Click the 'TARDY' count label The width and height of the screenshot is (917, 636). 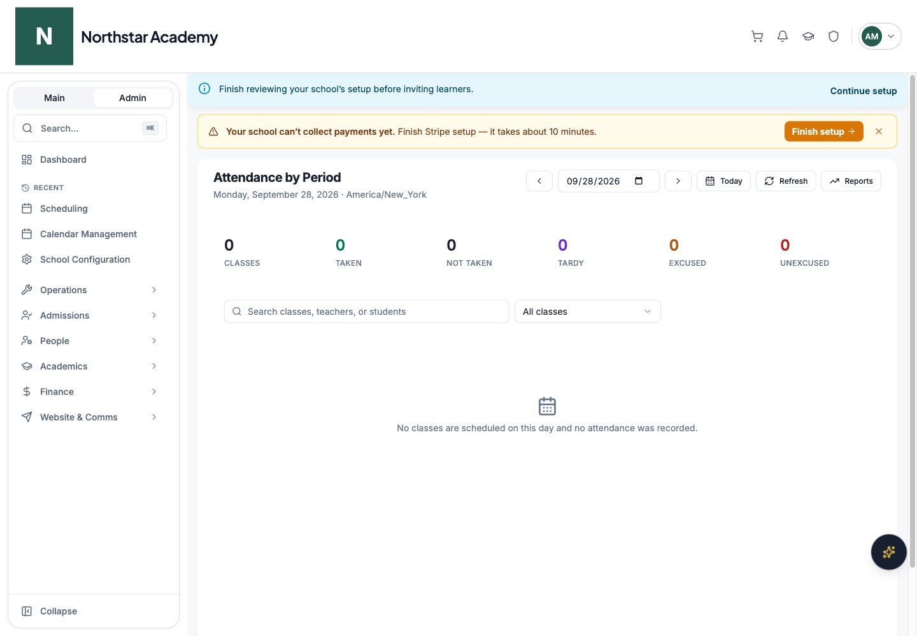571,263
